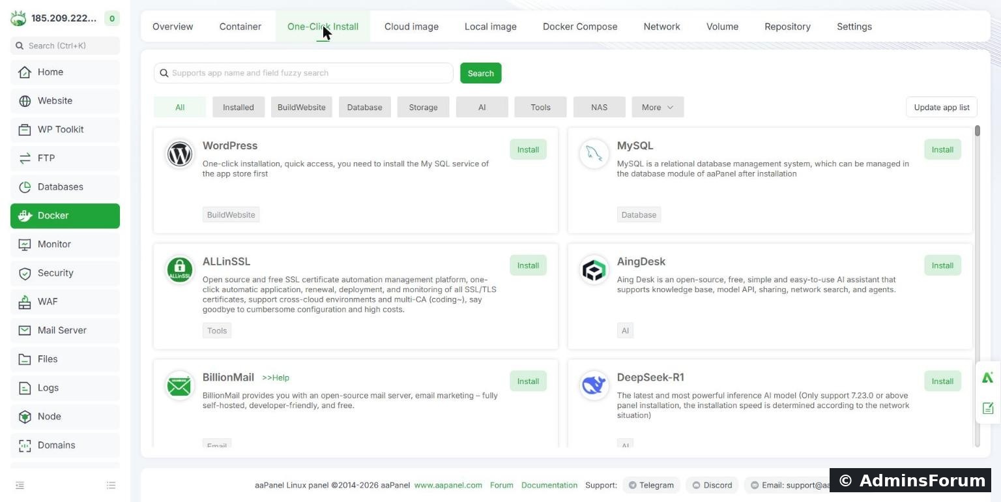Open the feedback note icon at right edge
The height and width of the screenshot is (502, 1001).
988,408
